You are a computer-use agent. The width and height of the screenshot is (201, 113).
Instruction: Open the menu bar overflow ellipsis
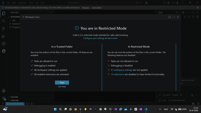point(49,3)
